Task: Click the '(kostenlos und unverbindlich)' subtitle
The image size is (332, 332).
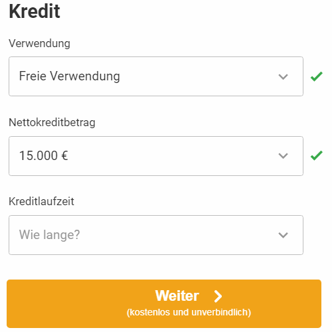Action: point(189,313)
